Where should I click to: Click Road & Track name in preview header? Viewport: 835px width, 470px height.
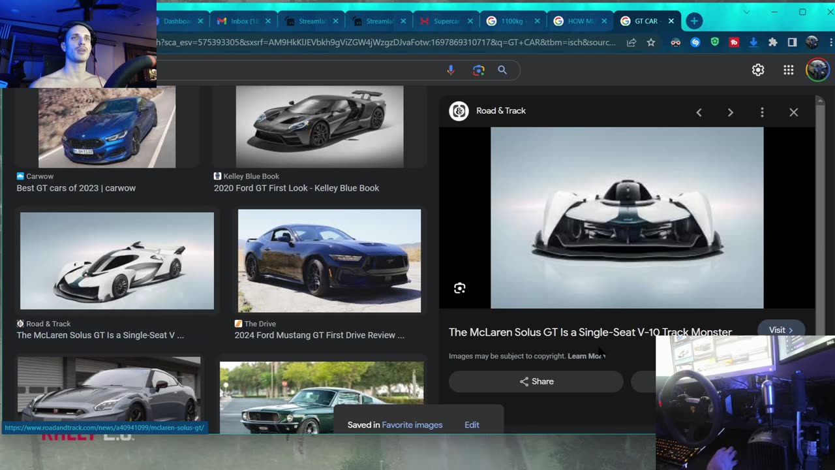[x=501, y=111]
